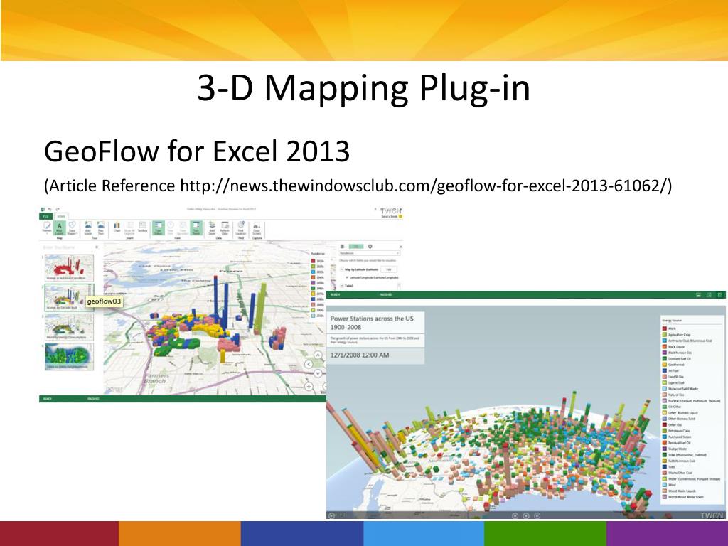Viewport: 728px width, 546px height.
Task: Click the first view icon in green bar
Action: pyautogui.click(x=698, y=295)
